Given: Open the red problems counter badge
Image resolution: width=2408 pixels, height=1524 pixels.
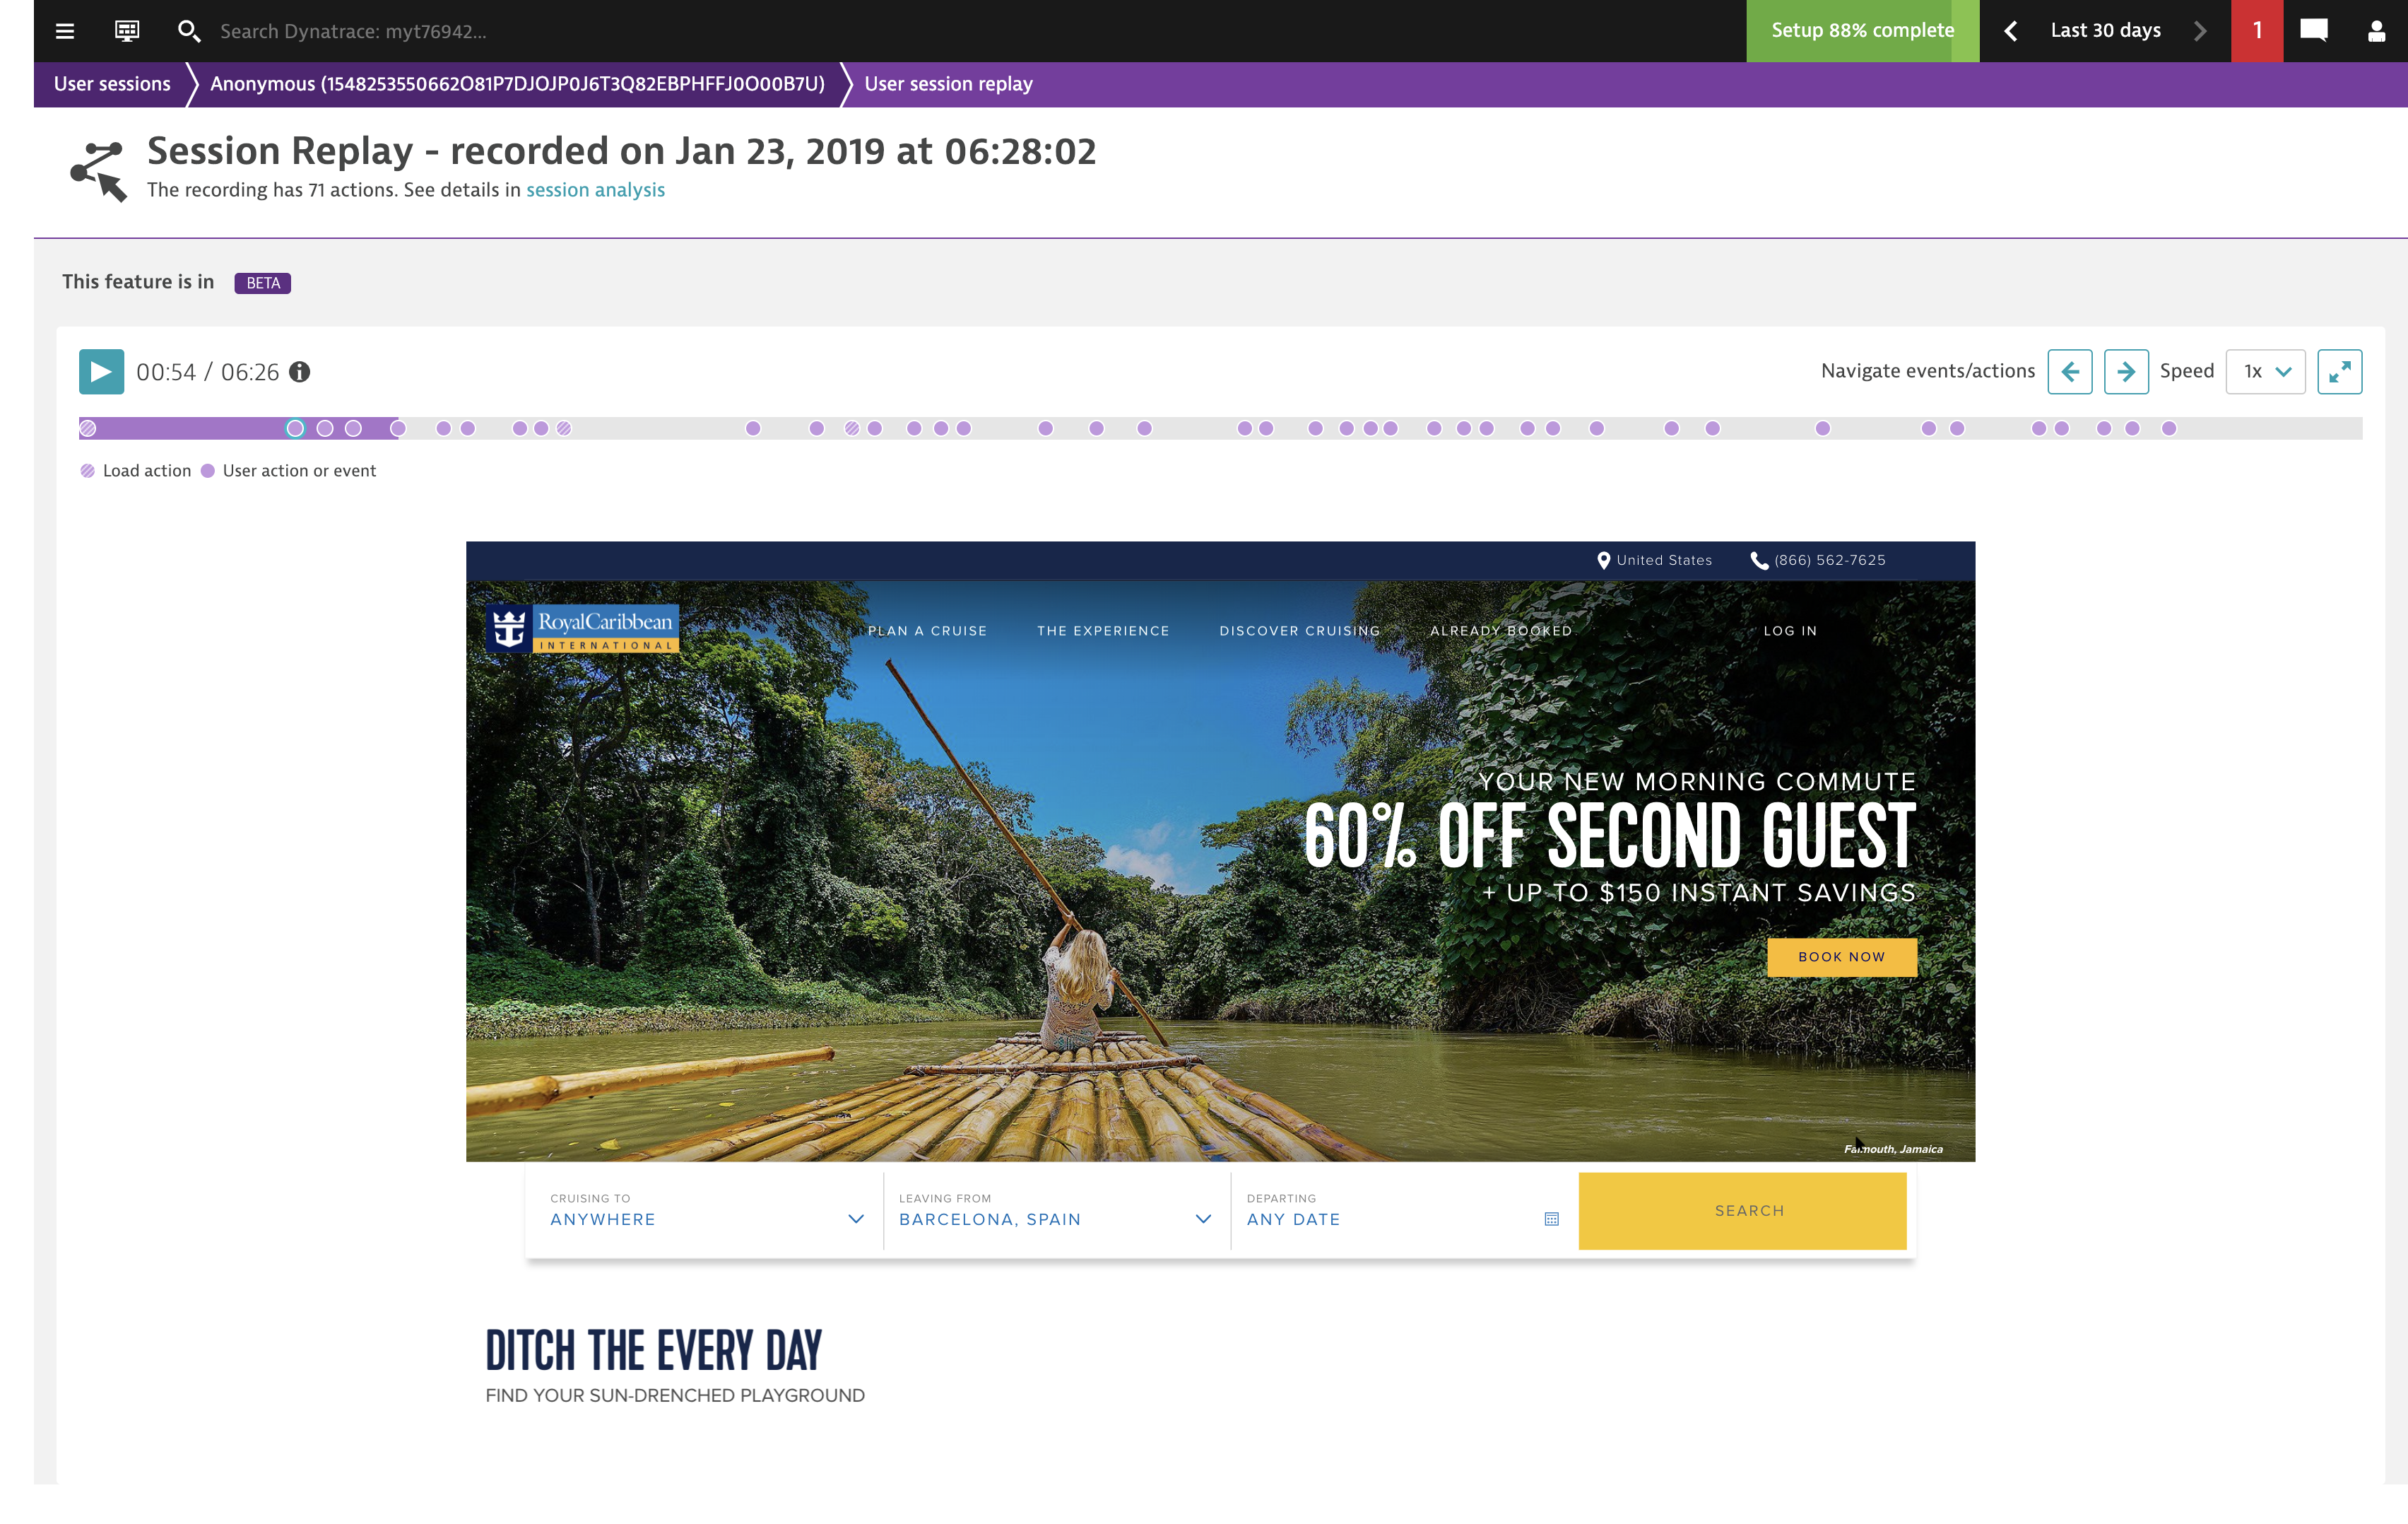Looking at the screenshot, I should point(2257,31).
